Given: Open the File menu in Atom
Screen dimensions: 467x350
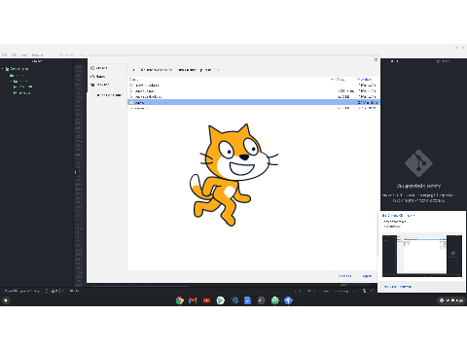Looking at the screenshot, I should [4, 54].
